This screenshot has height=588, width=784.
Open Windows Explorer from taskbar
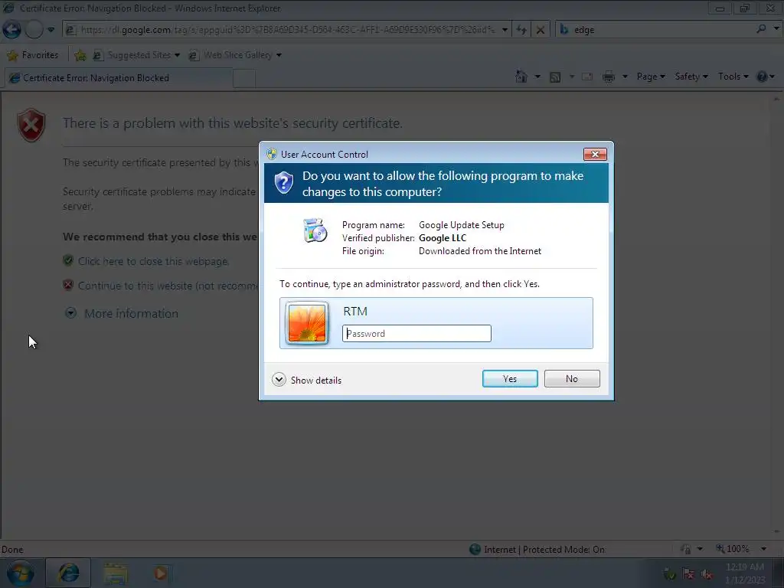tap(116, 573)
